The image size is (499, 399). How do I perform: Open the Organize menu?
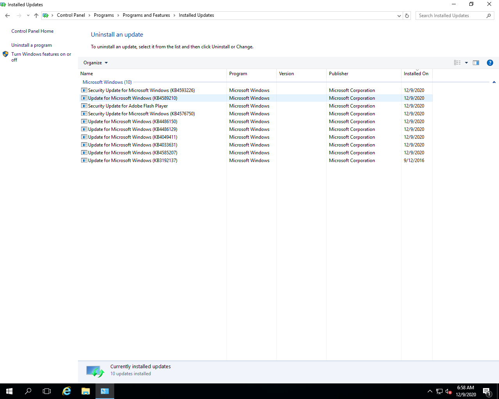click(x=96, y=63)
